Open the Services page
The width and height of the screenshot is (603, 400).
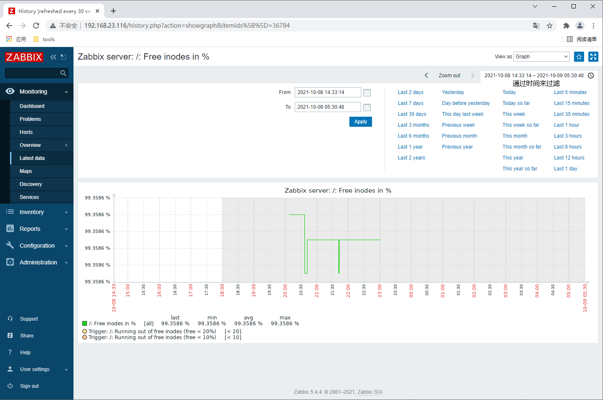tap(29, 197)
